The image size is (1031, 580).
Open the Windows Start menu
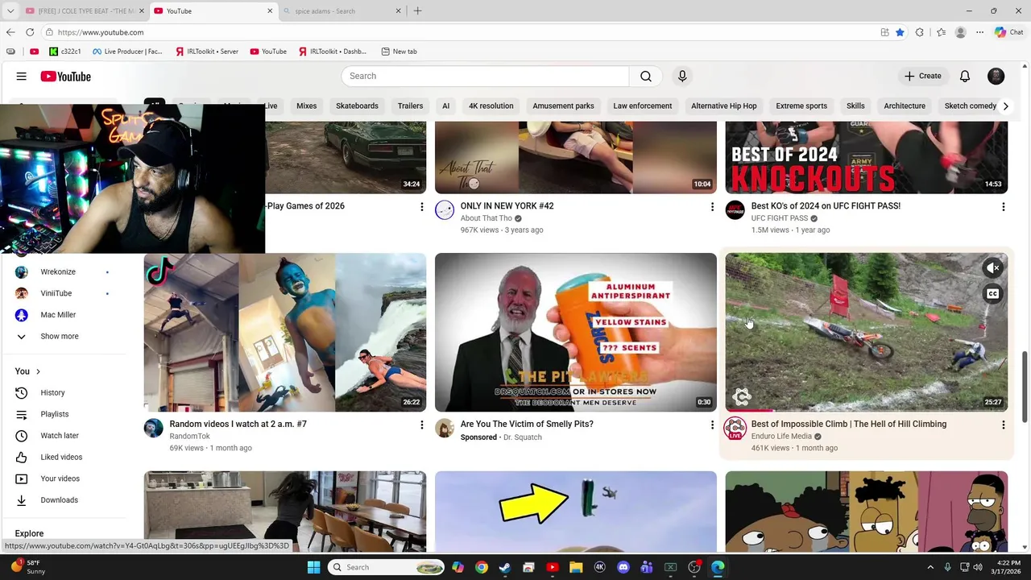314,567
